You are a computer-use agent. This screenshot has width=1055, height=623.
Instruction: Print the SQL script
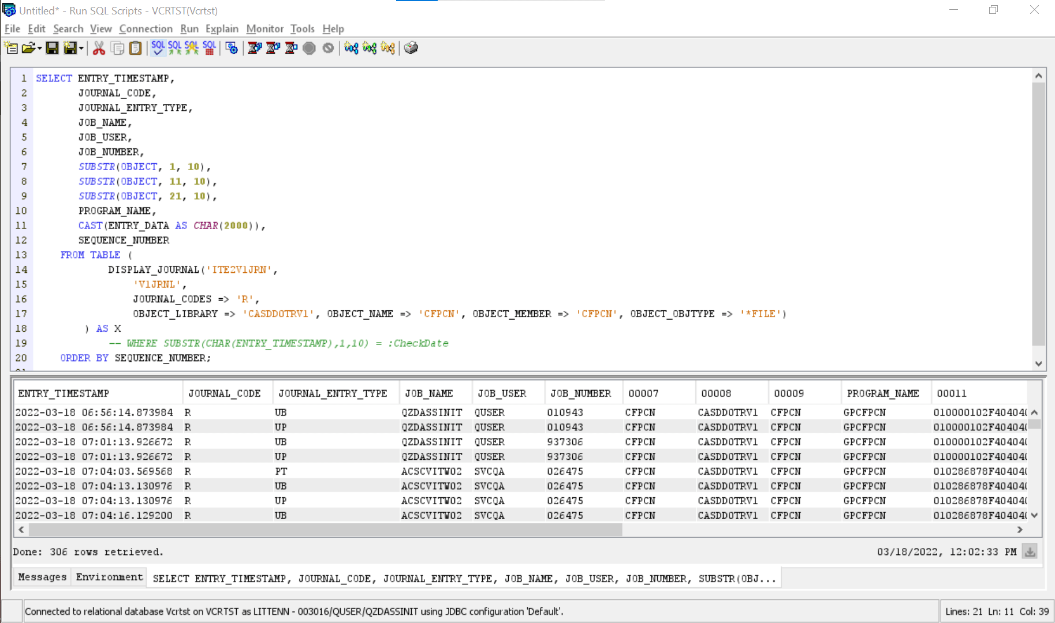[411, 48]
